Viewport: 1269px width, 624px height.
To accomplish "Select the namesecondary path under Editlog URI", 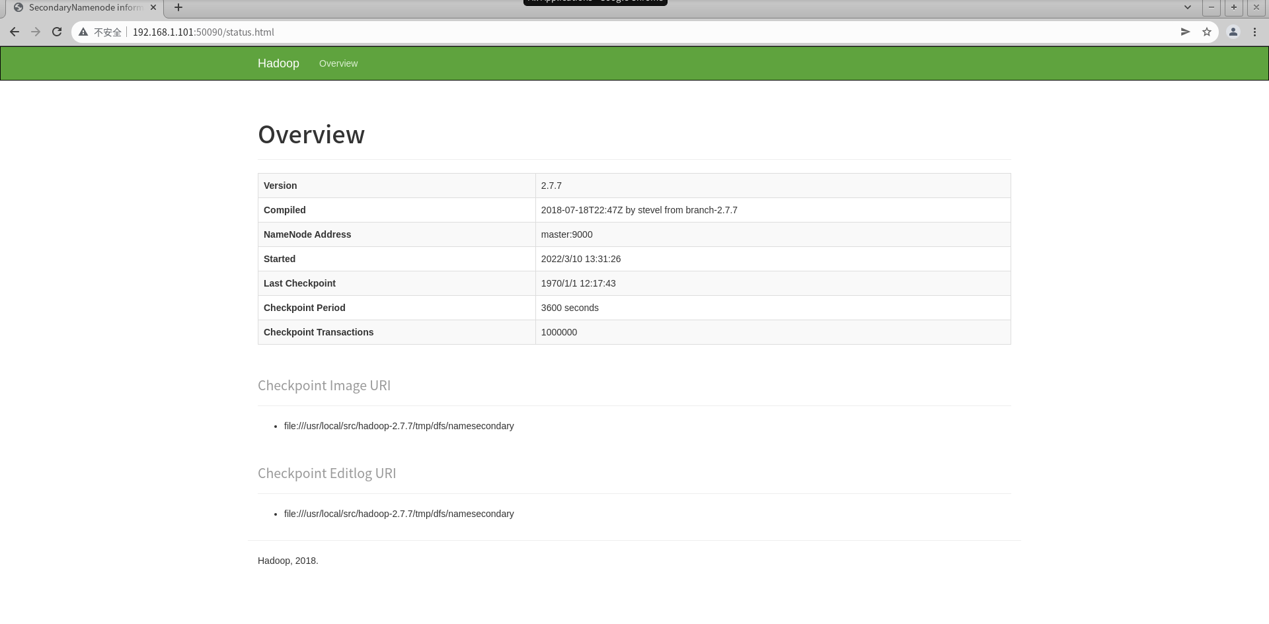I will (399, 514).
